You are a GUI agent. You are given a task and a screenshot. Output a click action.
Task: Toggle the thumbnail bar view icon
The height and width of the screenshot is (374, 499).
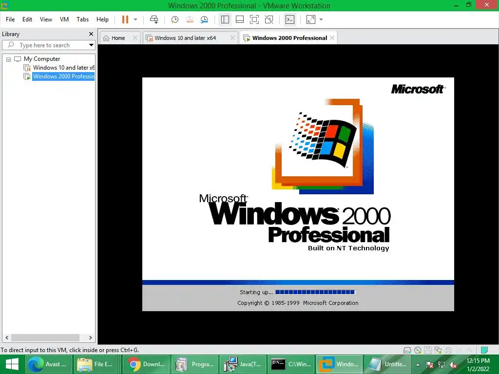[240, 19]
